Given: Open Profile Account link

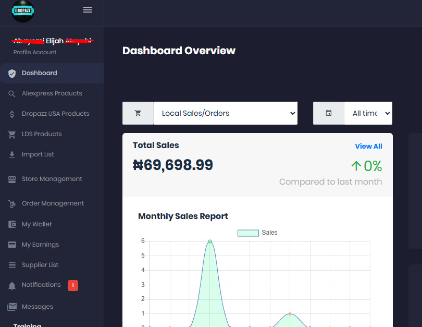Looking at the screenshot, I should tap(35, 52).
